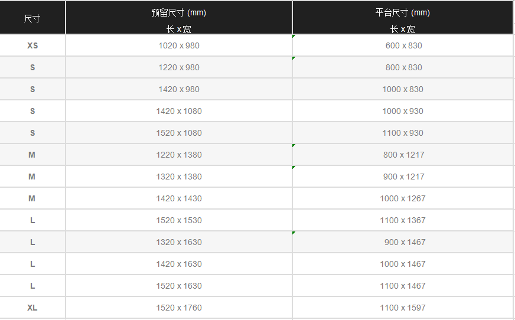
Task: Select the 1000 x 930 platform cell
Action: [403, 111]
